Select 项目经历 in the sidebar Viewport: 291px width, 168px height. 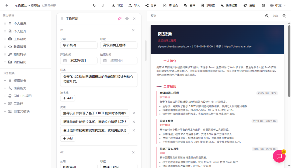tap(20, 62)
